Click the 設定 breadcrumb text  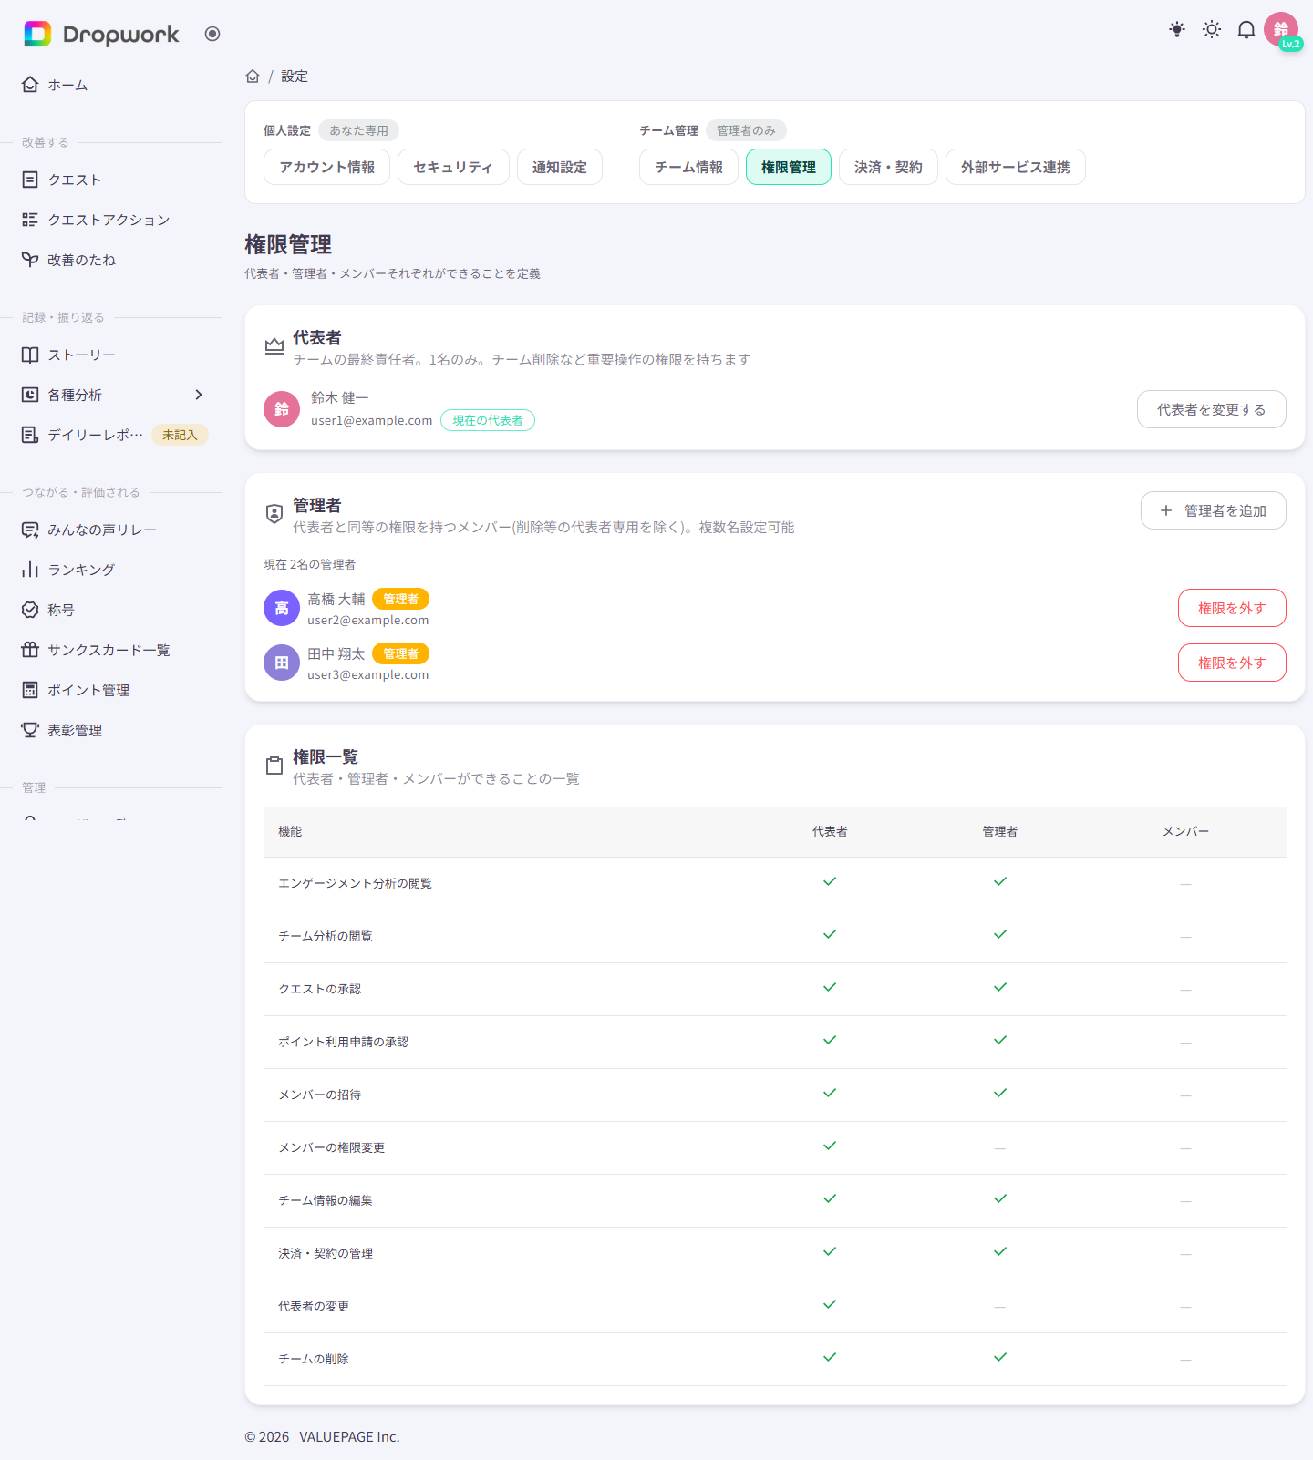point(295,77)
